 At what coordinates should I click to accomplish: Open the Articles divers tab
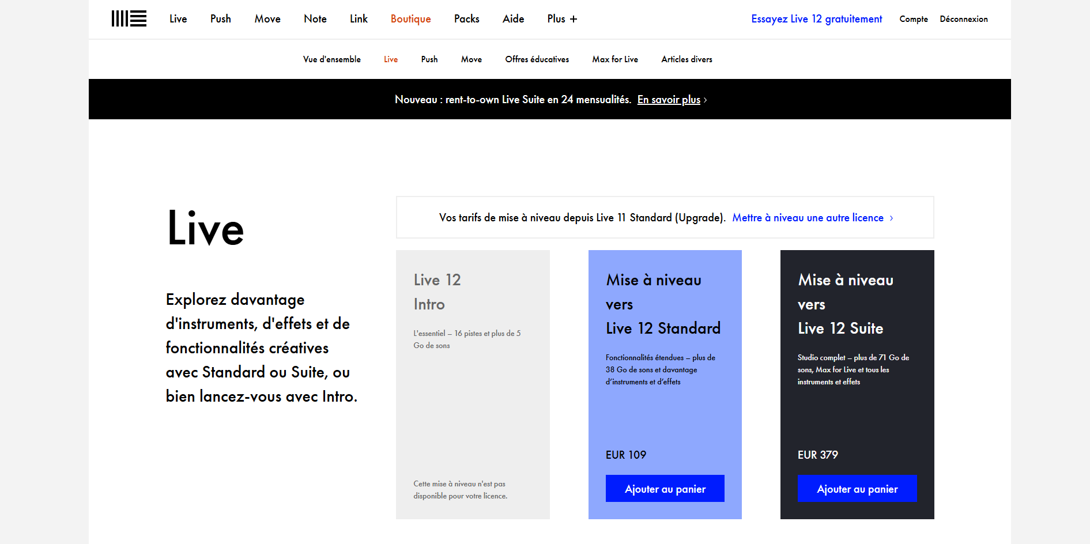pos(687,59)
